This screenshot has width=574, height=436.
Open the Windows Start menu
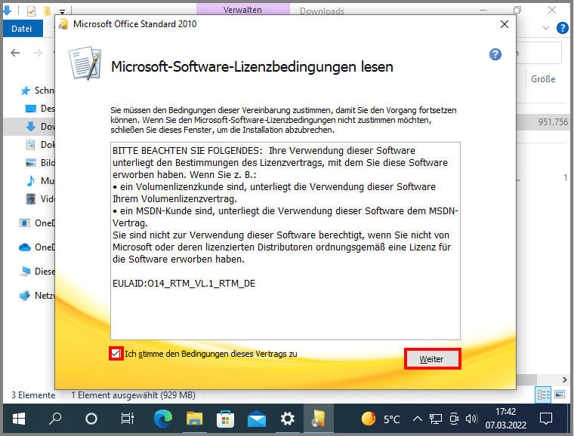pyautogui.click(x=18, y=419)
